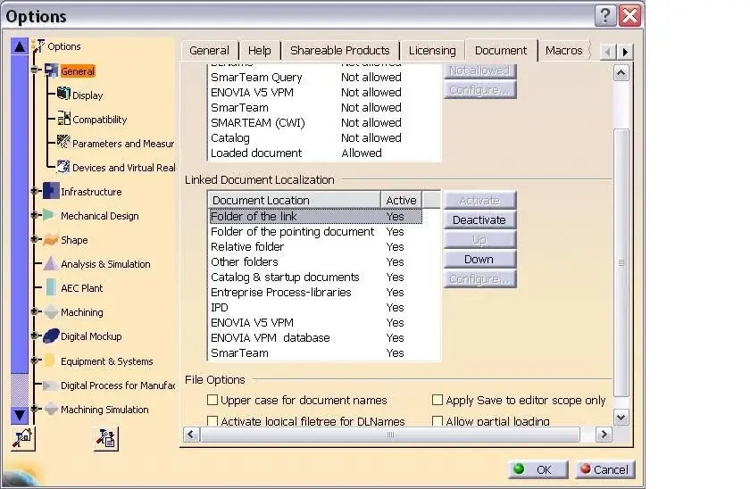Select the Loaded document row

(324, 153)
